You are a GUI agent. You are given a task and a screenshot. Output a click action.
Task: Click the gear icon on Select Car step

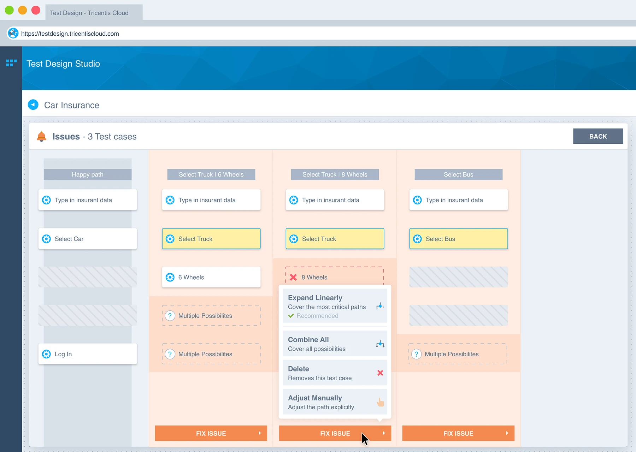pos(46,239)
